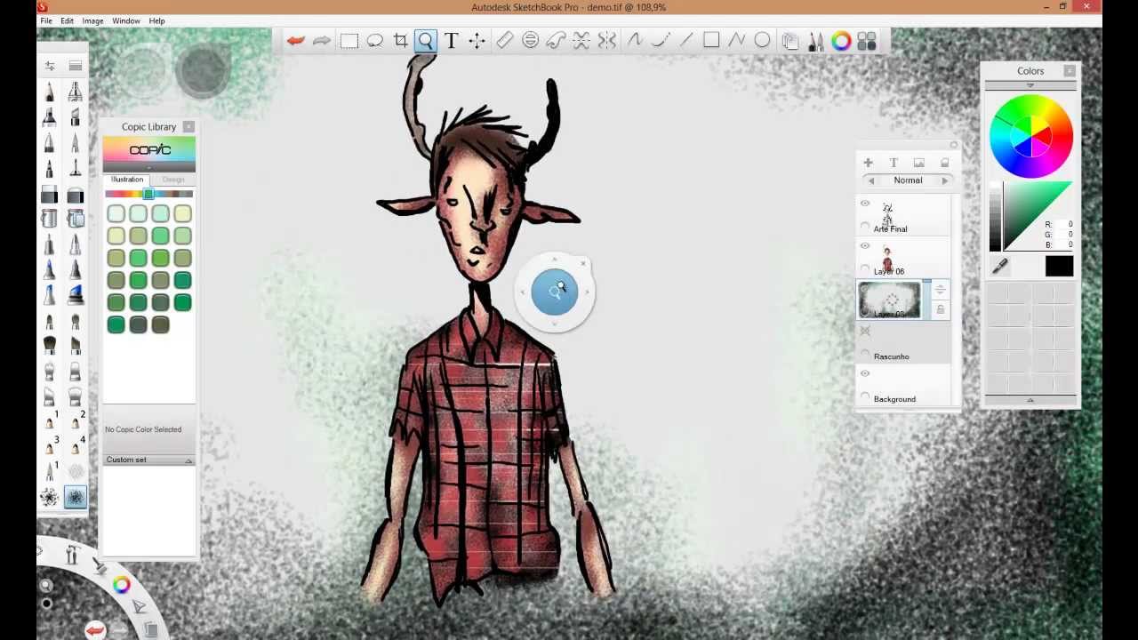The width and height of the screenshot is (1138, 640).
Task: Select the straight Line drawing tool
Action: (685, 40)
